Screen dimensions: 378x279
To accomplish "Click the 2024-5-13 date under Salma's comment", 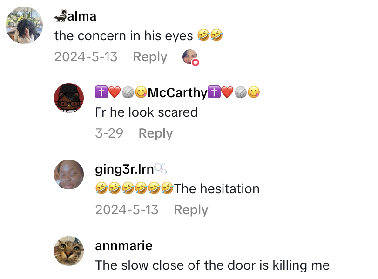I will (86, 57).
